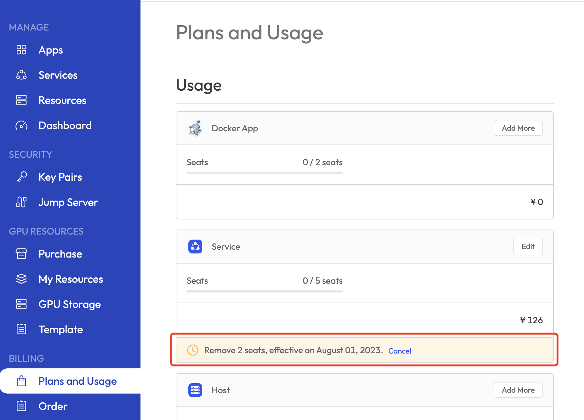The height and width of the screenshot is (420, 584).
Task: Click the Services icon in sidebar
Action: 21,75
